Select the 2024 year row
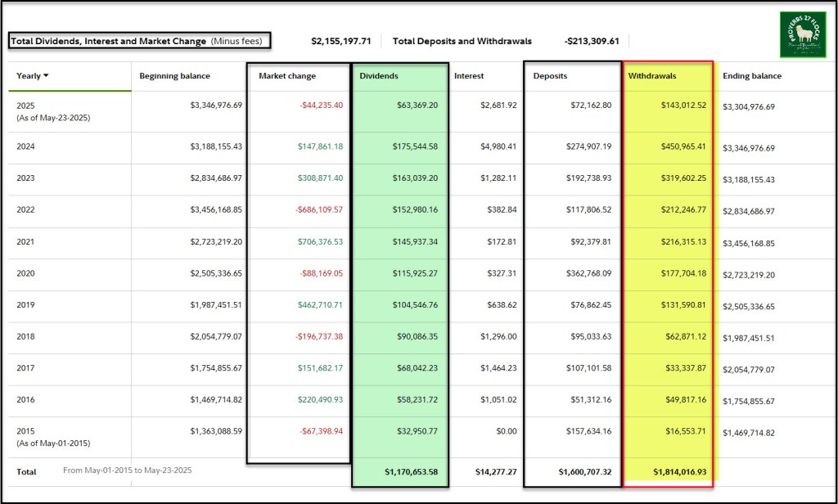 coord(26,147)
